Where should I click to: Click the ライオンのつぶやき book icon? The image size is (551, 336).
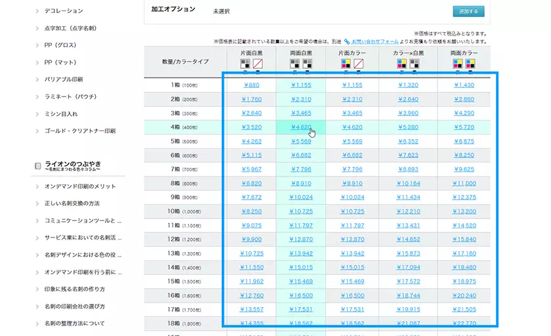(x=37, y=166)
